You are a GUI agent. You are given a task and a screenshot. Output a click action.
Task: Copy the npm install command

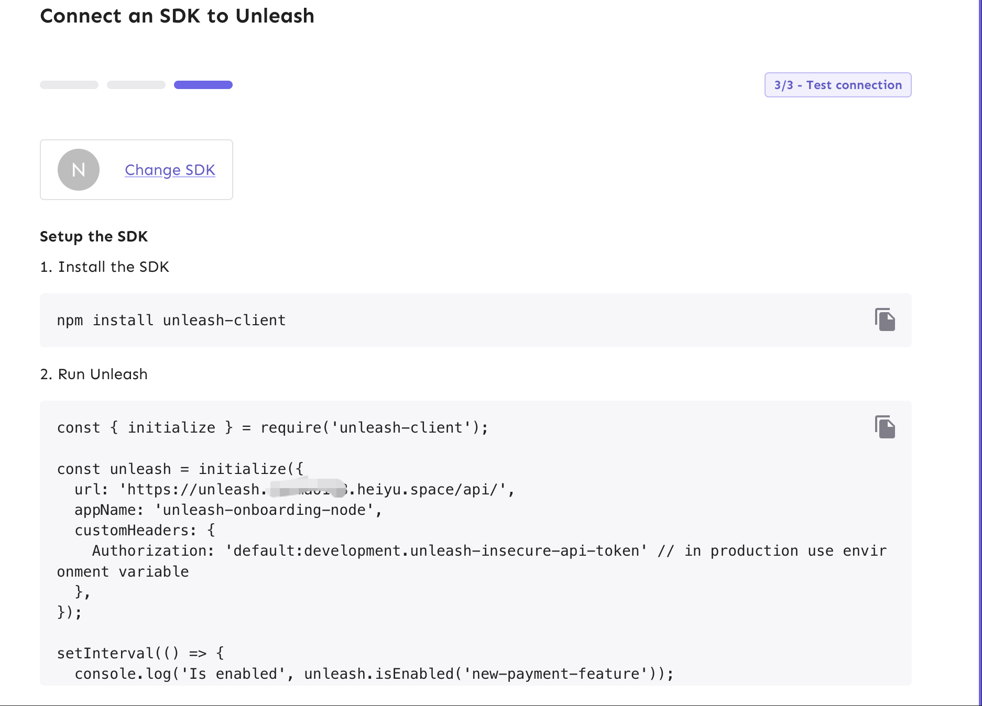[885, 319]
